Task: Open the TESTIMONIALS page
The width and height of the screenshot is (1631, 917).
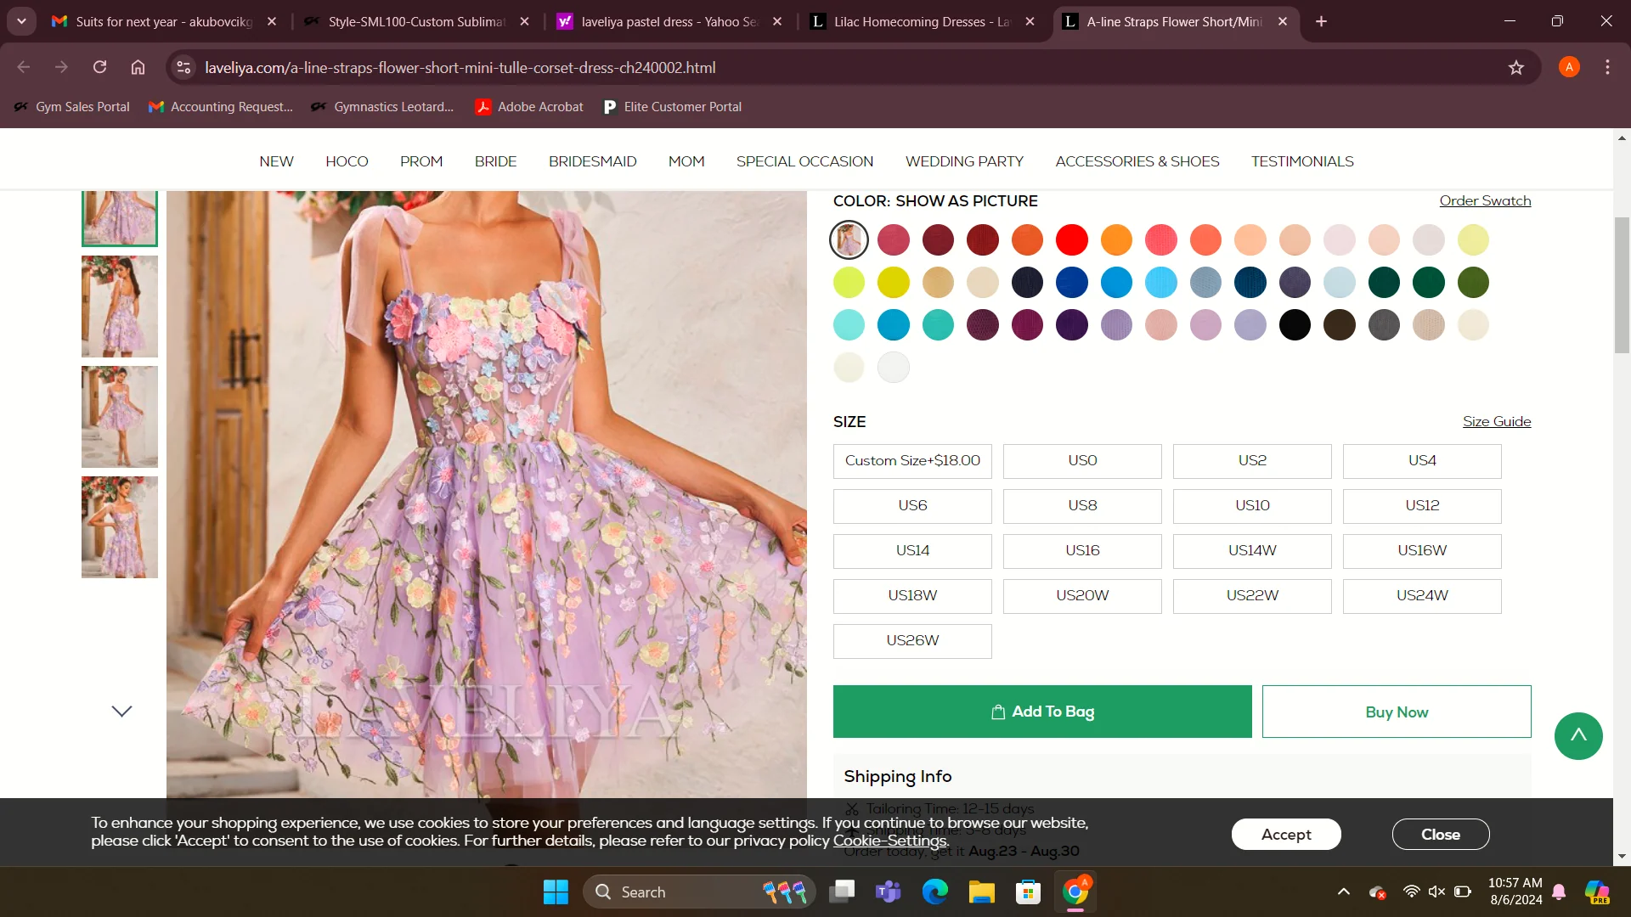Action: click(1302, 161)
